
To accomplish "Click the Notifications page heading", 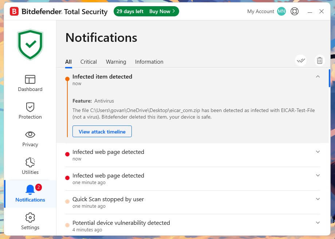I will 101,37.
